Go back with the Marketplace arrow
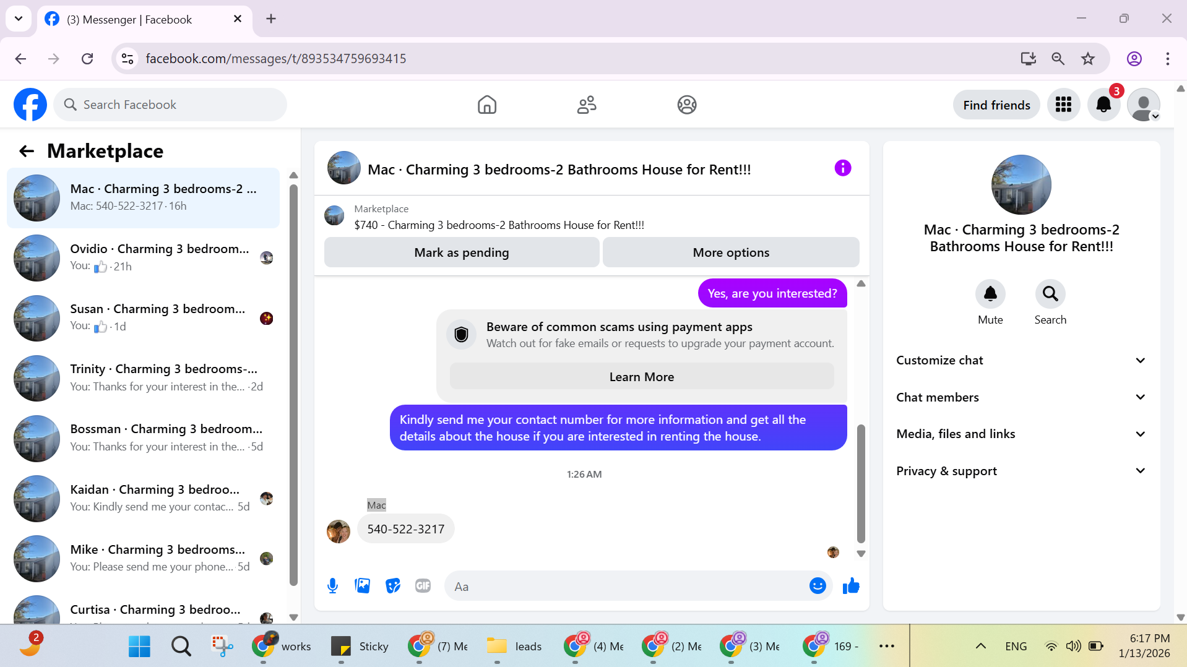This screenshot has height=667, width=1187. click(27, 151)
